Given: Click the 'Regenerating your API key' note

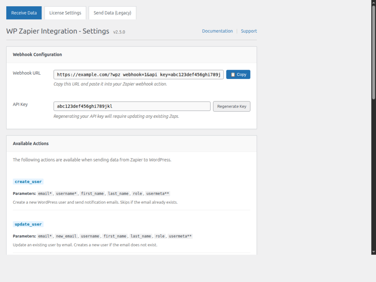Looking at the screenshot, I should (116, 116).
